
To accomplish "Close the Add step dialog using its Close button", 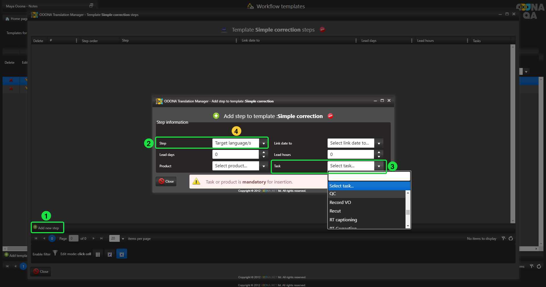I will pos(166,181).
